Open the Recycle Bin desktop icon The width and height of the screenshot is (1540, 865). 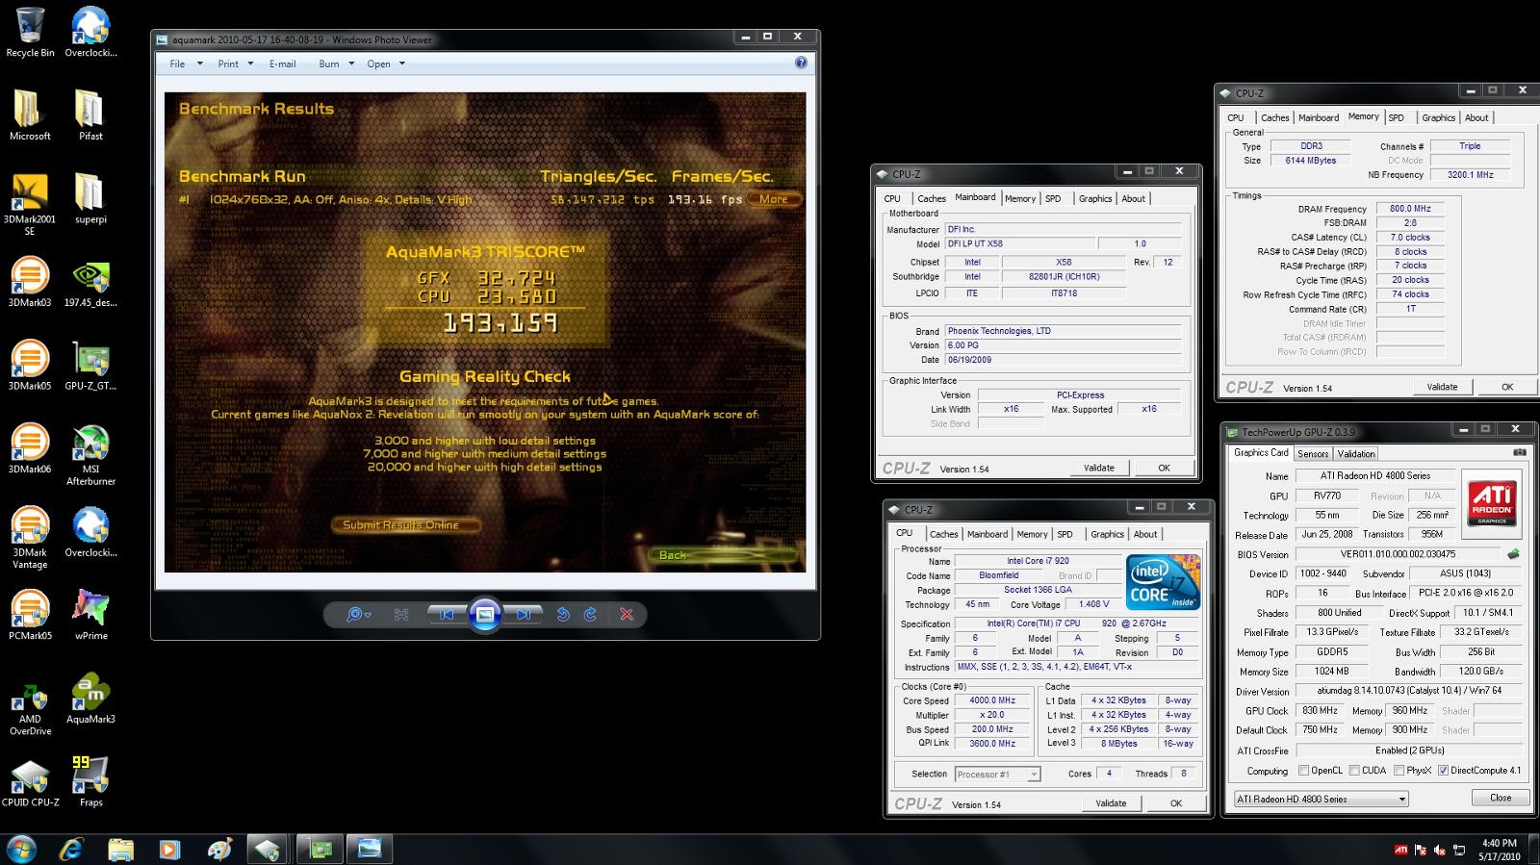tap(30, 33)
